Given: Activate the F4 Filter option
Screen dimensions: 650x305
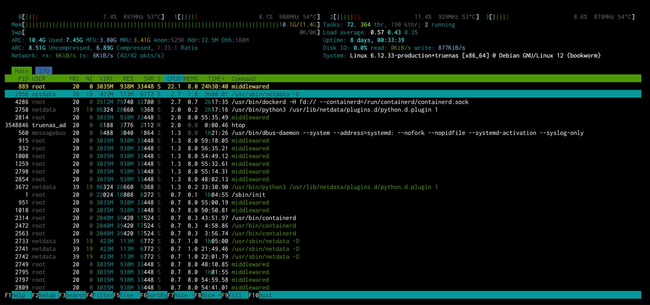Looking at the screenshot, I should click(x=100, y=295).
